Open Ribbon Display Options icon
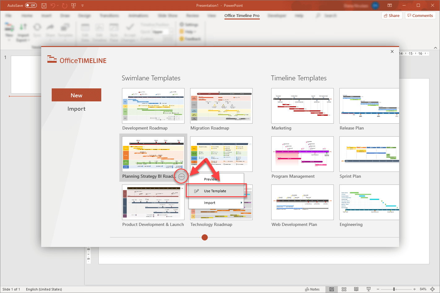The width and height of the screenshot is (440, 293). (x=390, y=6)
